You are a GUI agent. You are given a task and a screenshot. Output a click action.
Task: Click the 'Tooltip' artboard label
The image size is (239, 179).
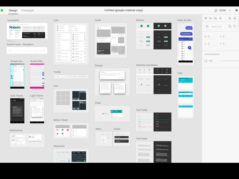[57, 72]
